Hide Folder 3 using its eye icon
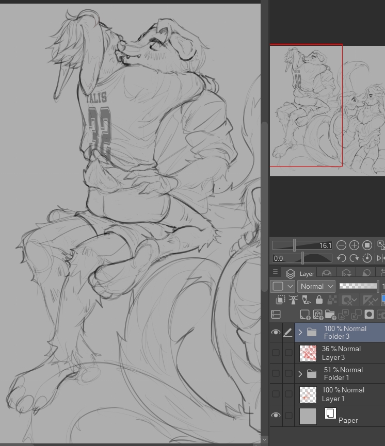Screen dimensions: 385x446 click(276, 333)
